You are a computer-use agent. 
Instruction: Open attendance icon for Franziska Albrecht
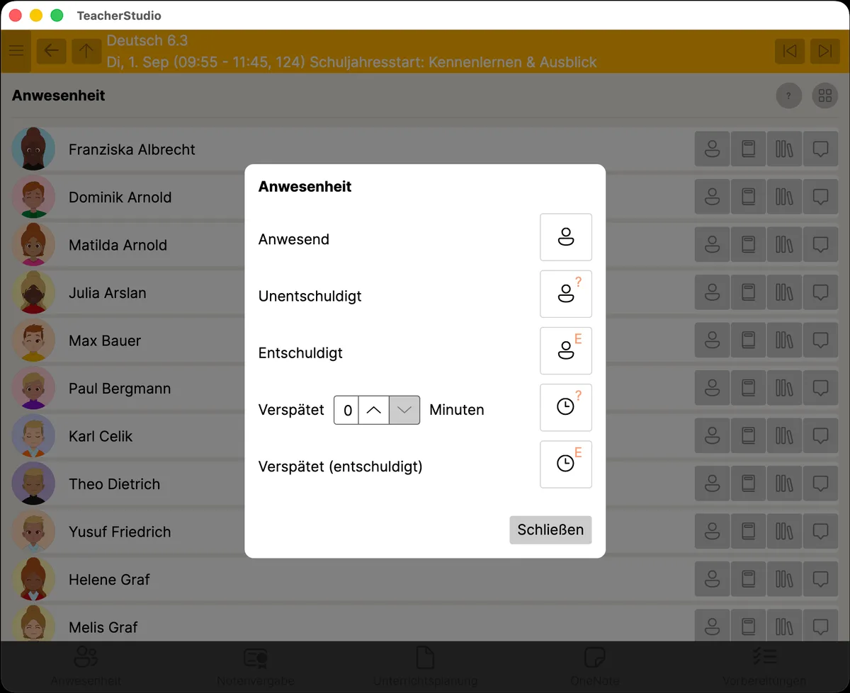click(x=713, y=149)
